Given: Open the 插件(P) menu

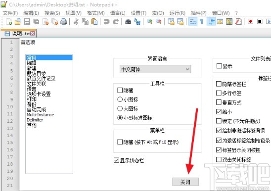Looking at the screenshot, I should 199,13.
